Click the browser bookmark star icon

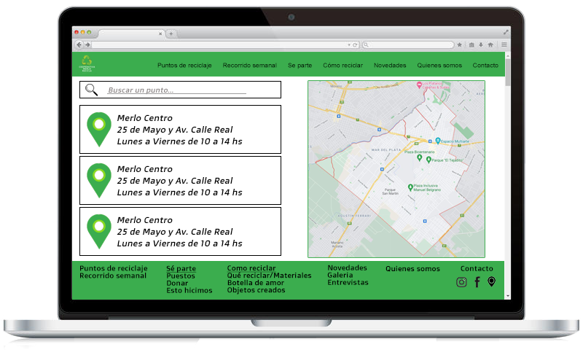(x=459, y=44)
